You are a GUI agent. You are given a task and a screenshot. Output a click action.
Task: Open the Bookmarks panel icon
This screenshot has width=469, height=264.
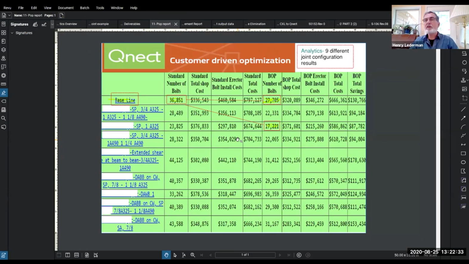4,41
